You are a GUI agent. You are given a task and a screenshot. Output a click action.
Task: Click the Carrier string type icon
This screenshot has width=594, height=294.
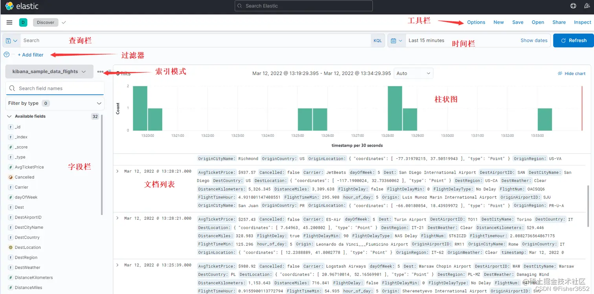(11, 187)
